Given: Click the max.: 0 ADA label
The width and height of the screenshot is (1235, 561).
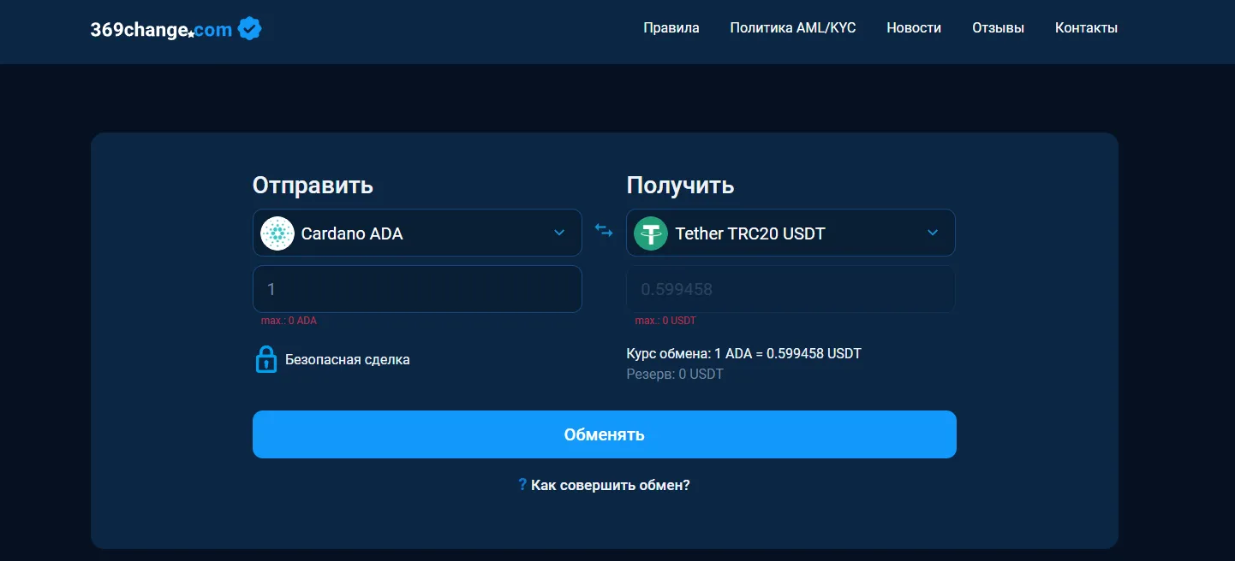Looking at the screenshot, I should pyautogui.click(x=289, y=321).
